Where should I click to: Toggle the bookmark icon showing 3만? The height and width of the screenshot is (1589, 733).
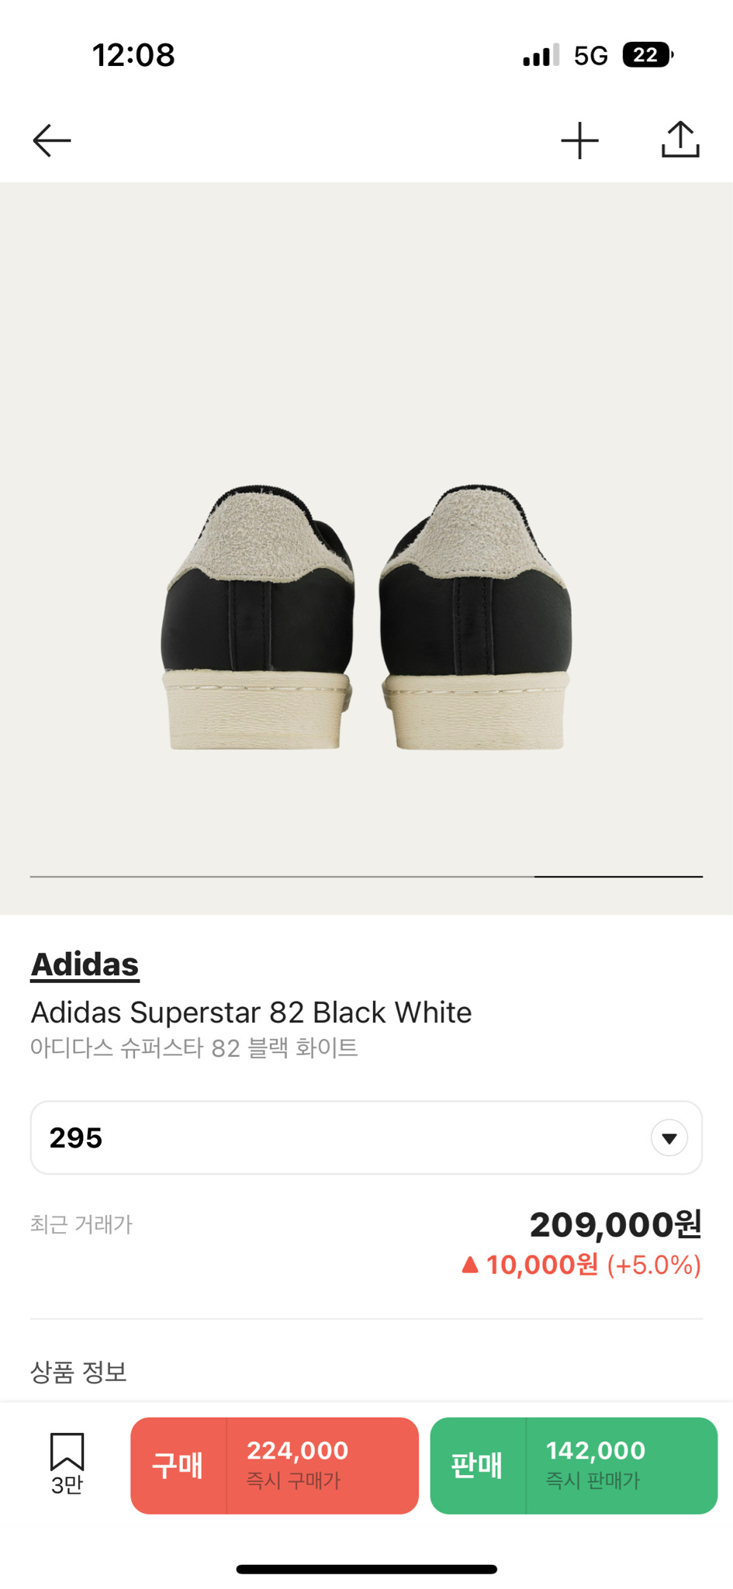coord(67,1463)
